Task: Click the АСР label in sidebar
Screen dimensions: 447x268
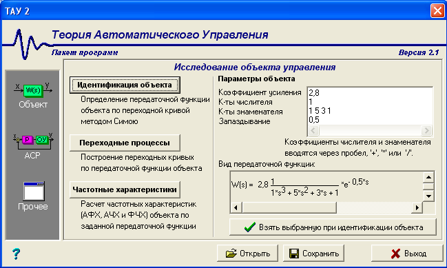Action: click(32, 156)
